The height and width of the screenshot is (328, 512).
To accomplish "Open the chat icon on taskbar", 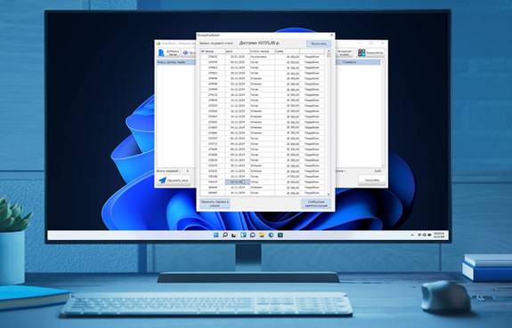I will click(252, 235).
